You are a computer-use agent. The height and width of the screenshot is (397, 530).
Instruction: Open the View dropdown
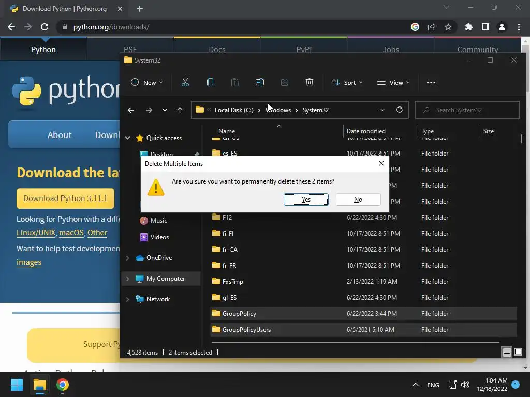point(393,82)
